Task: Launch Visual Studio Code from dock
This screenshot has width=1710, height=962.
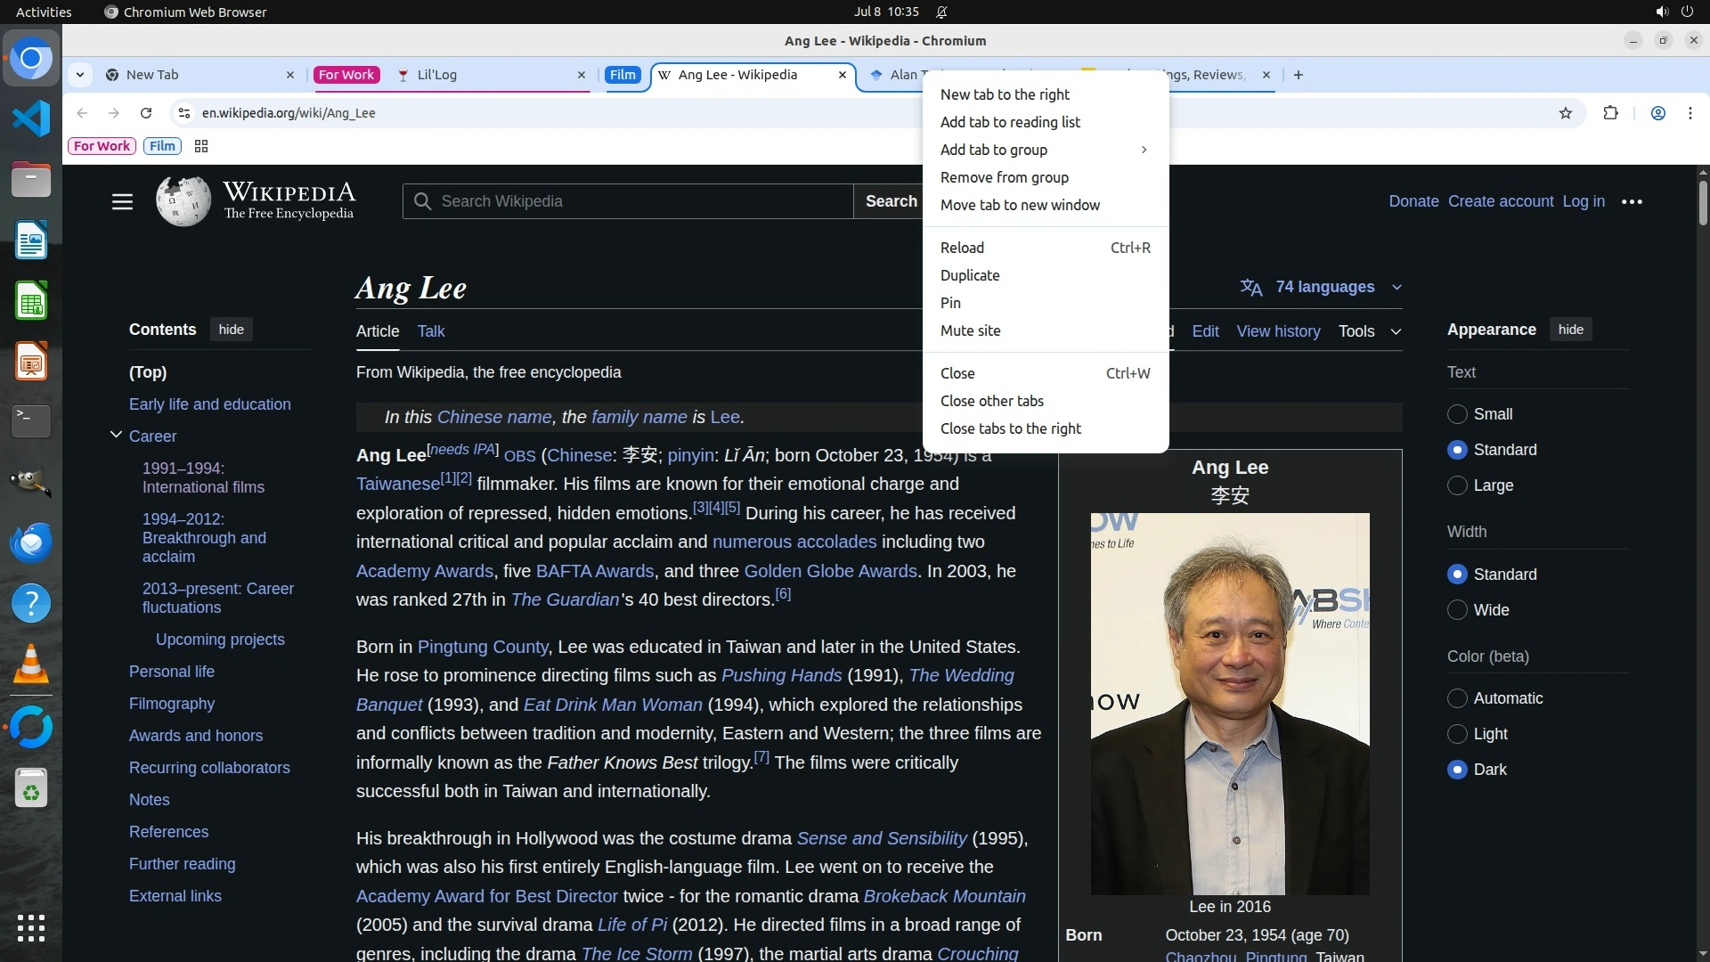Action: (31, 118)
